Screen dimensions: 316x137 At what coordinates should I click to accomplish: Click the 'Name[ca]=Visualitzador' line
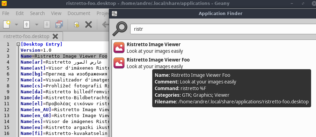click(64, 80)
